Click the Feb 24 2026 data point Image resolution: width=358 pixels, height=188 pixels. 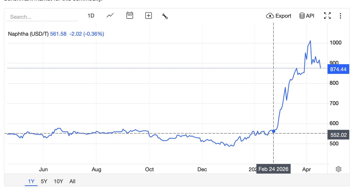[274, 131]
